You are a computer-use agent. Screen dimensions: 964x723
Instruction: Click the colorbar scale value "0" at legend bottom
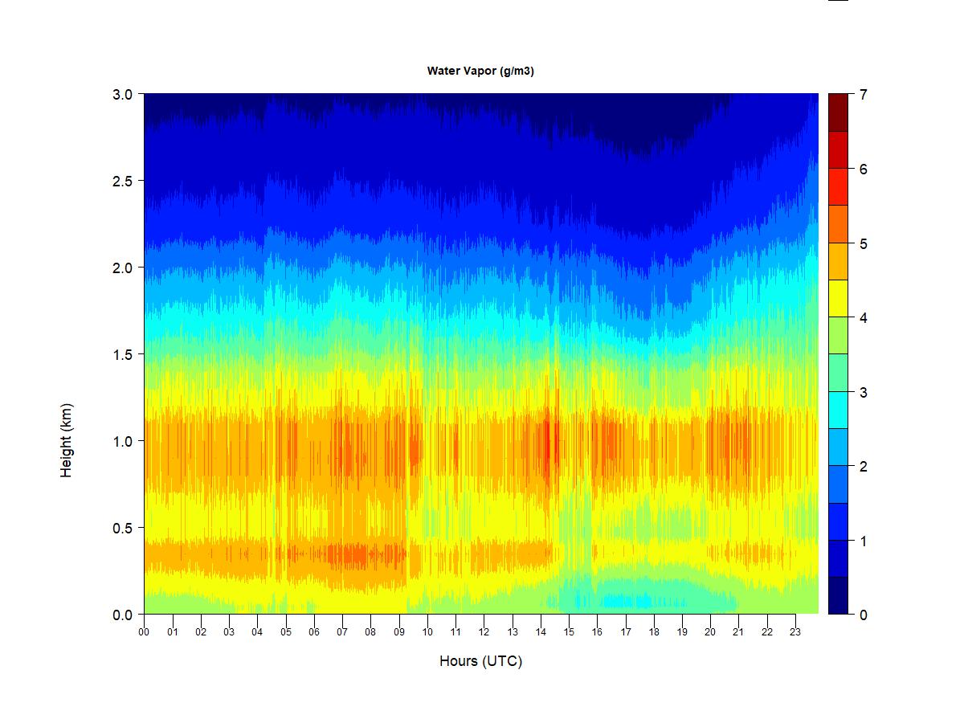click(863, 615)
